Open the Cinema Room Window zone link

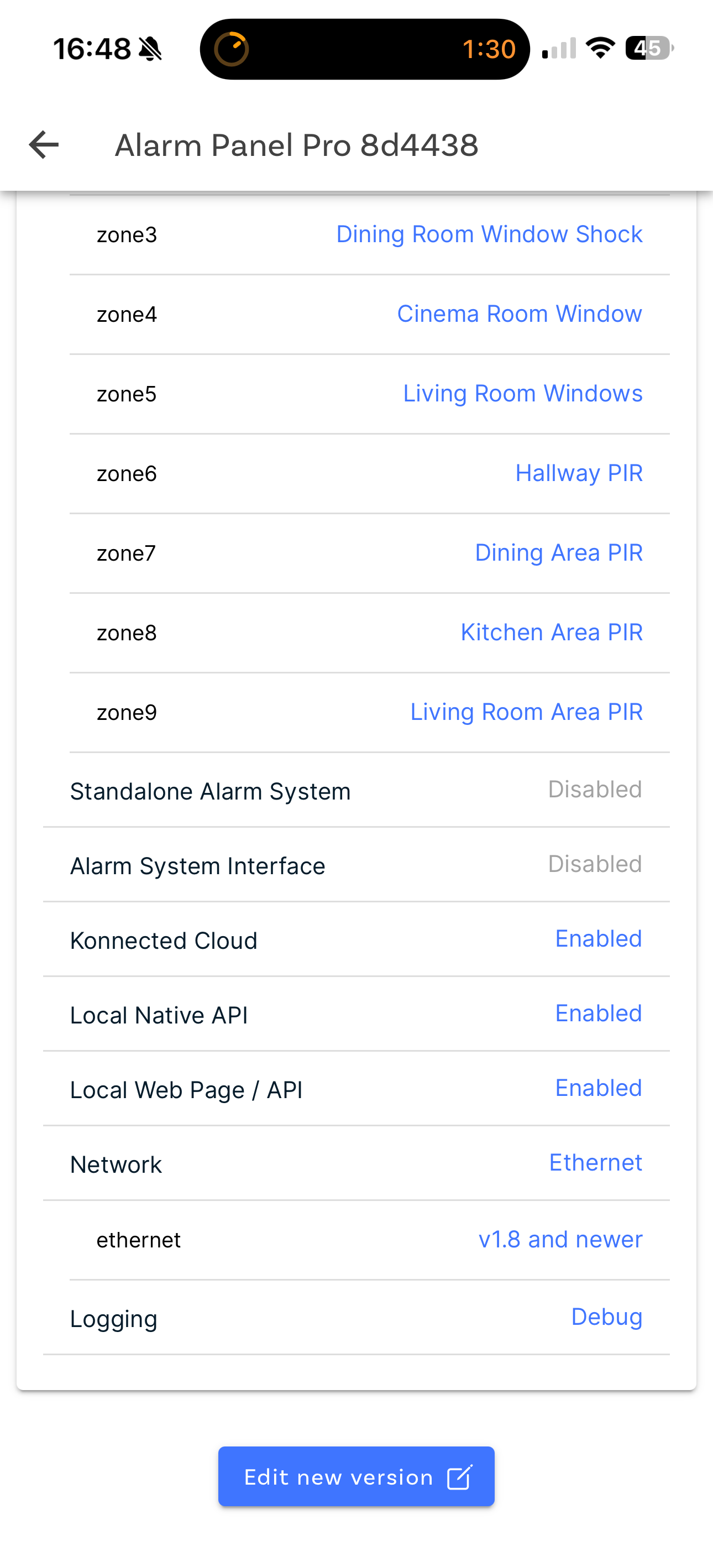pos(519,314)
